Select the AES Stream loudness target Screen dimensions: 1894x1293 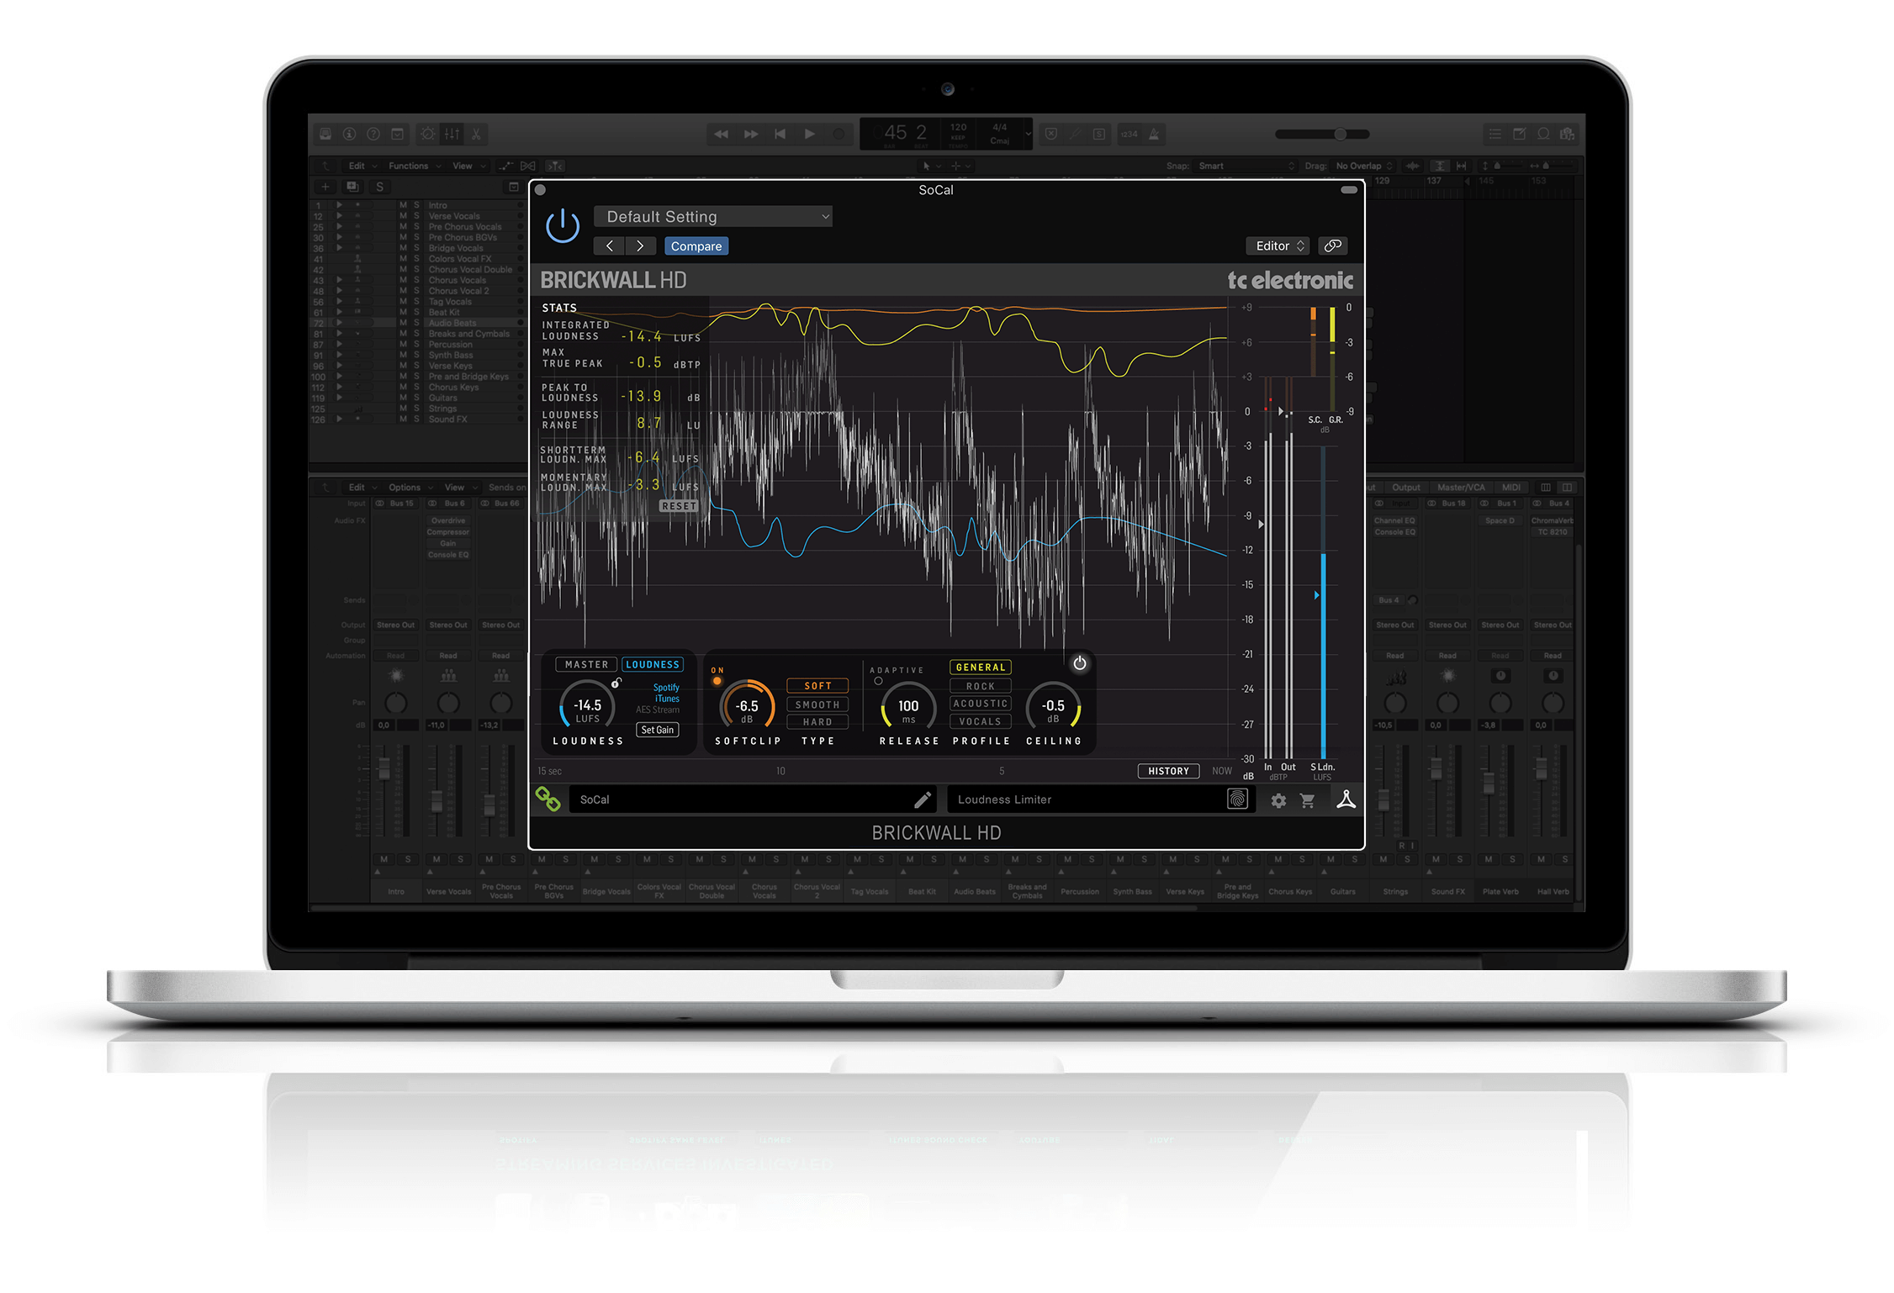point(658,710)
